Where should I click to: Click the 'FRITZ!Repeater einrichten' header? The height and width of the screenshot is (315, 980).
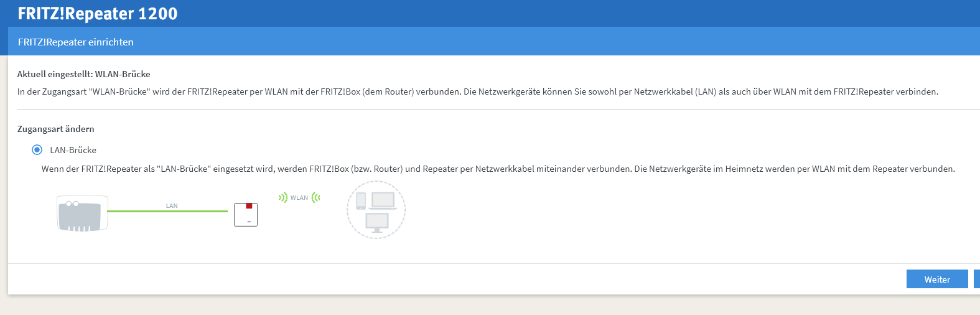click(x=76, y=42)
